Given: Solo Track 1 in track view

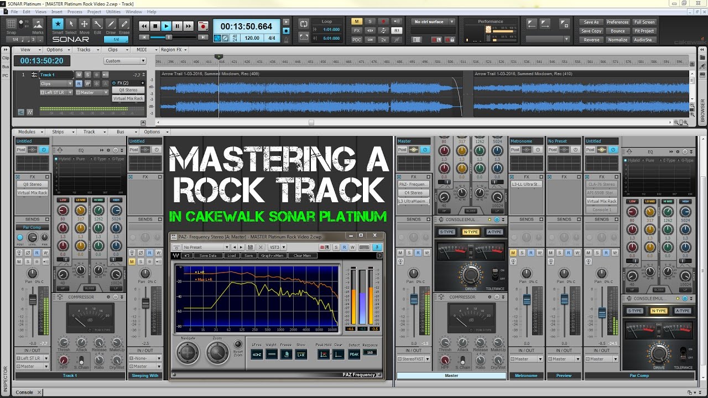Looking at the screenshot, I should [87, 75].
